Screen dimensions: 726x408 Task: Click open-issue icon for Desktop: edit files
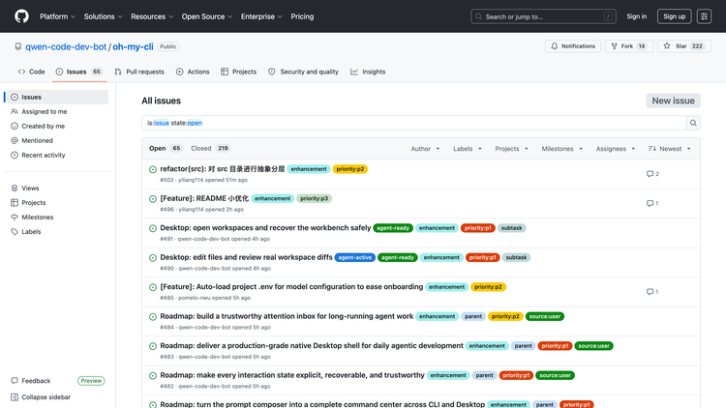pos(153,258)
